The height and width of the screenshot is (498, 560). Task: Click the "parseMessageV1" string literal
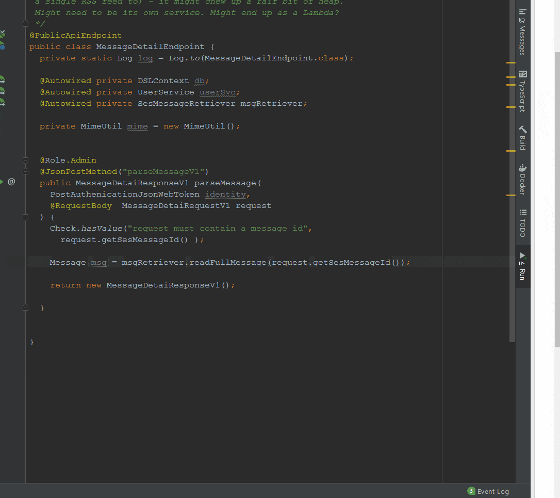click(x=163, y=172)
